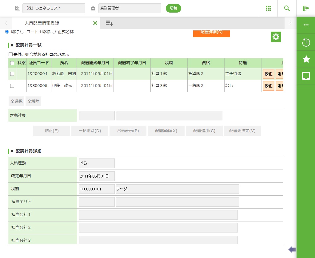315x258 pixels.
Task: Open the history clock icon in sidebar
Action: [306, 42]
